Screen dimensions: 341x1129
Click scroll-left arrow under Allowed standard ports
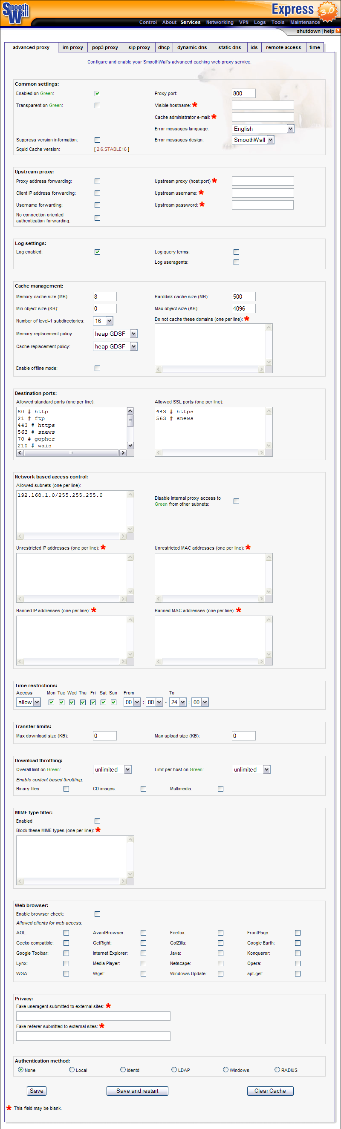(x=20, y=453)
